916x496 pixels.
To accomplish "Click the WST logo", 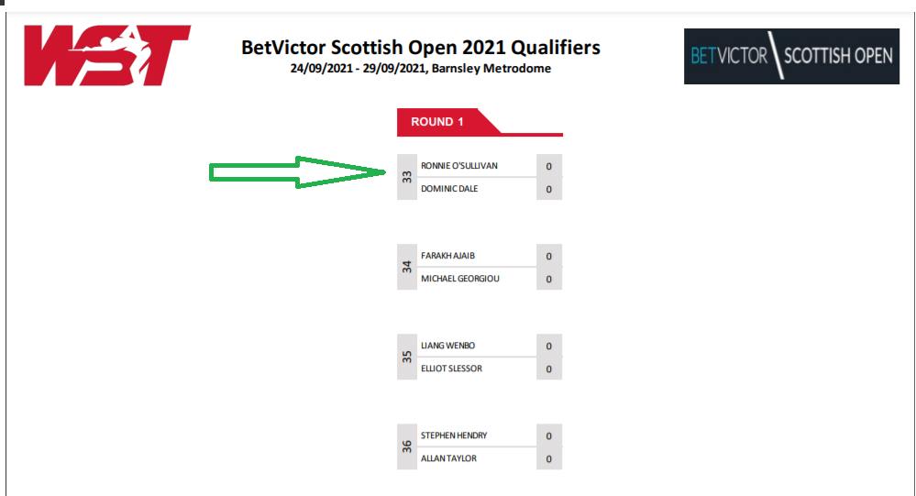I will pos(107,56).
